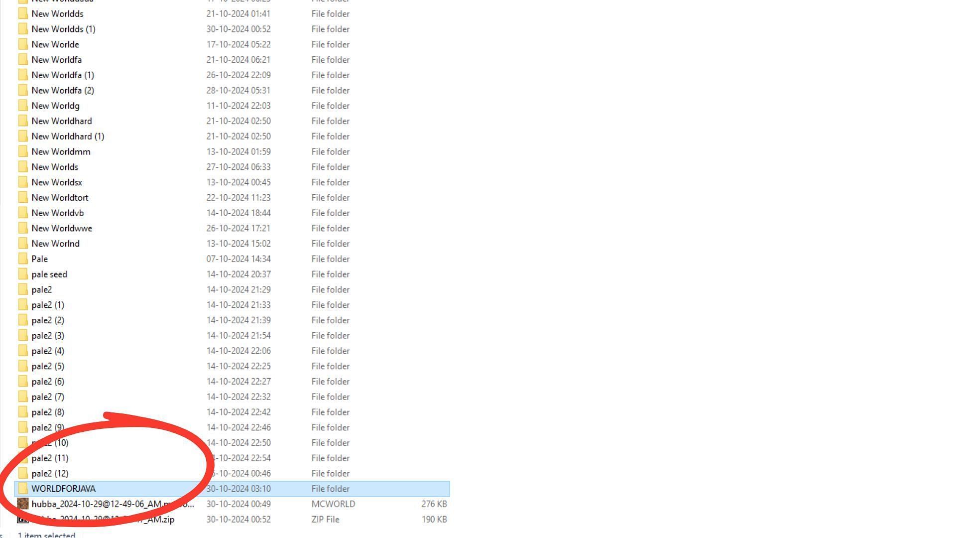Click the pale seed folder icon
Screen dimensions: 956x538
click(x=23, y=274)
